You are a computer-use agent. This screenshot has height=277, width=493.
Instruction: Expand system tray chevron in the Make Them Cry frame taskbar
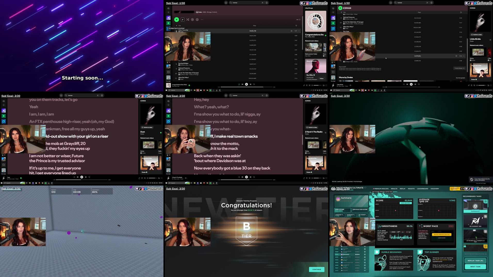pyautogui.click(x=311, y=90)
